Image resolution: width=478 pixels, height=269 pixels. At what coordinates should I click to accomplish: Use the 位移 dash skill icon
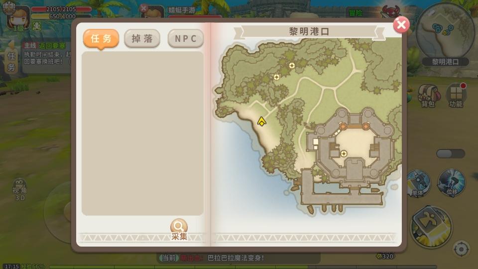(452, 182)
